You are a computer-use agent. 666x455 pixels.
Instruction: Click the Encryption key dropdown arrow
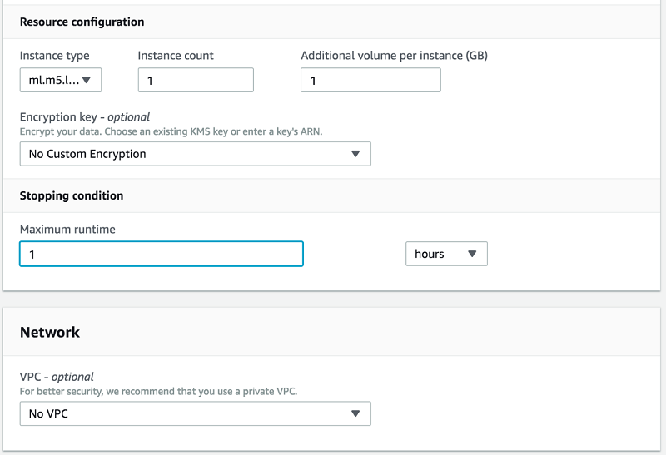point(355,154)
